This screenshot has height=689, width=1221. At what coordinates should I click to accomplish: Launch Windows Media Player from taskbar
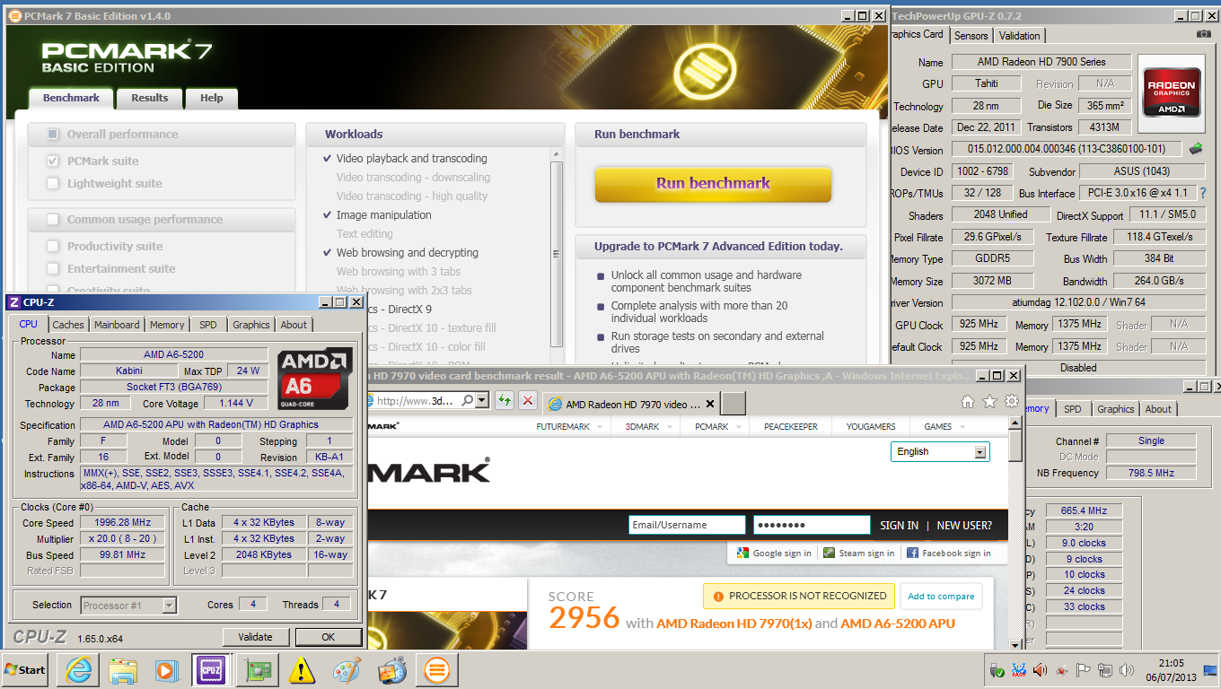pyautogui.click(x=167, y=670)
